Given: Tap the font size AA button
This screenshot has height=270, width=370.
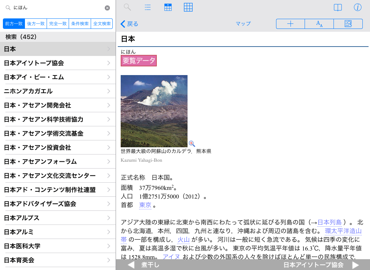Looking at the screenshot, I should (x=319, y=24).
